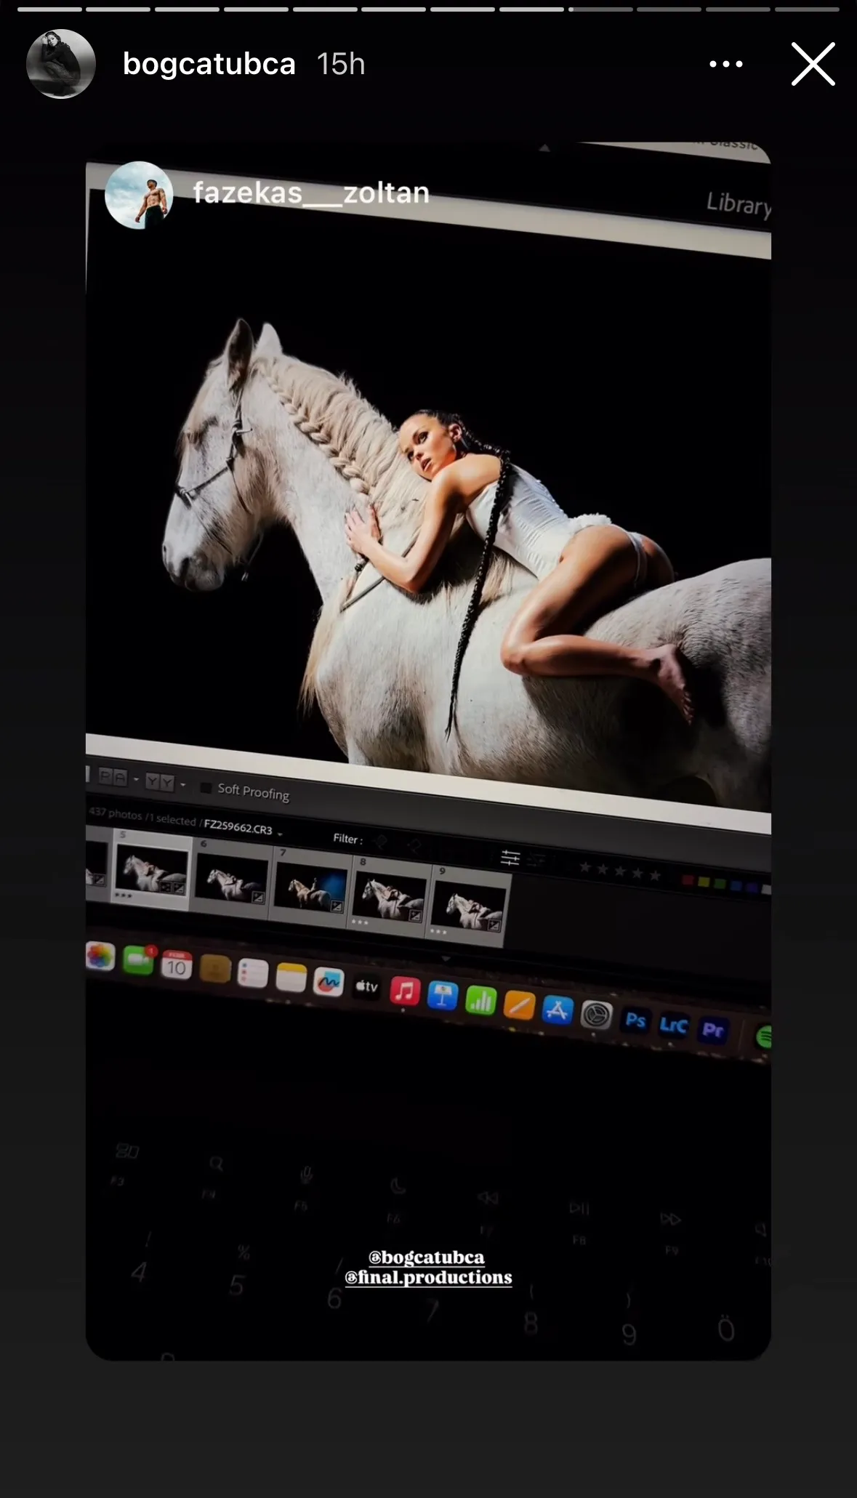This screenshot has width=857, height=1498.
Task: Open the Photoshop icon in the dock
Action: pos(635,1020)
